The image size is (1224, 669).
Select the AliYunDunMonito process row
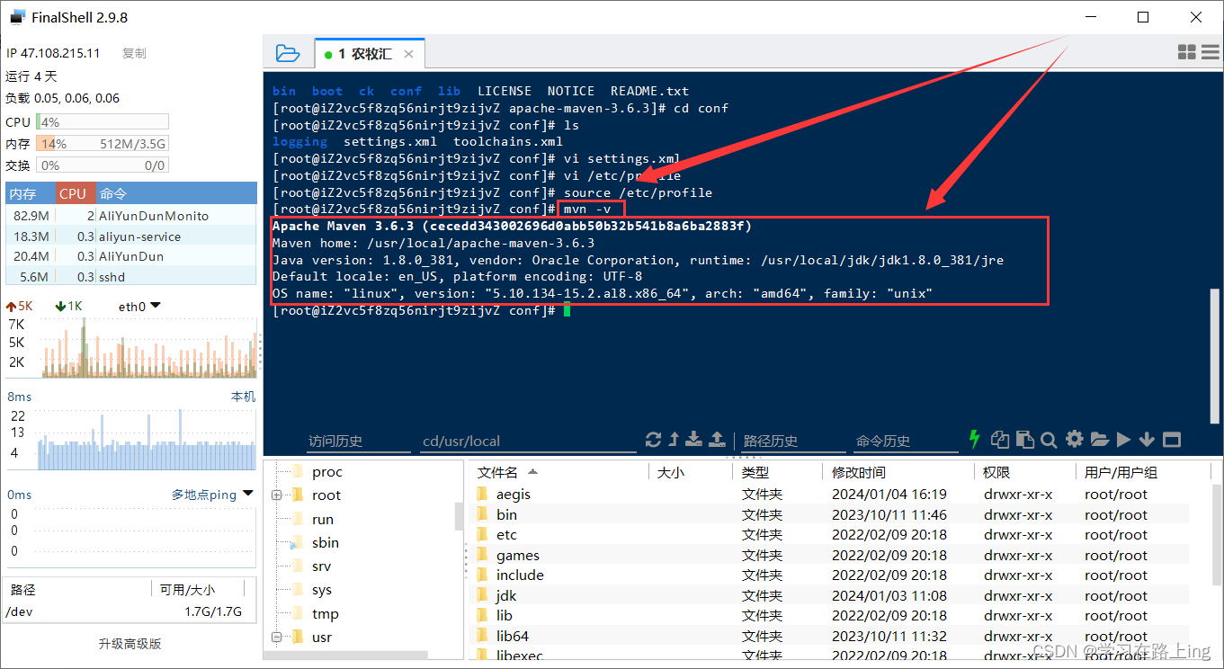[x=131, y=216]
